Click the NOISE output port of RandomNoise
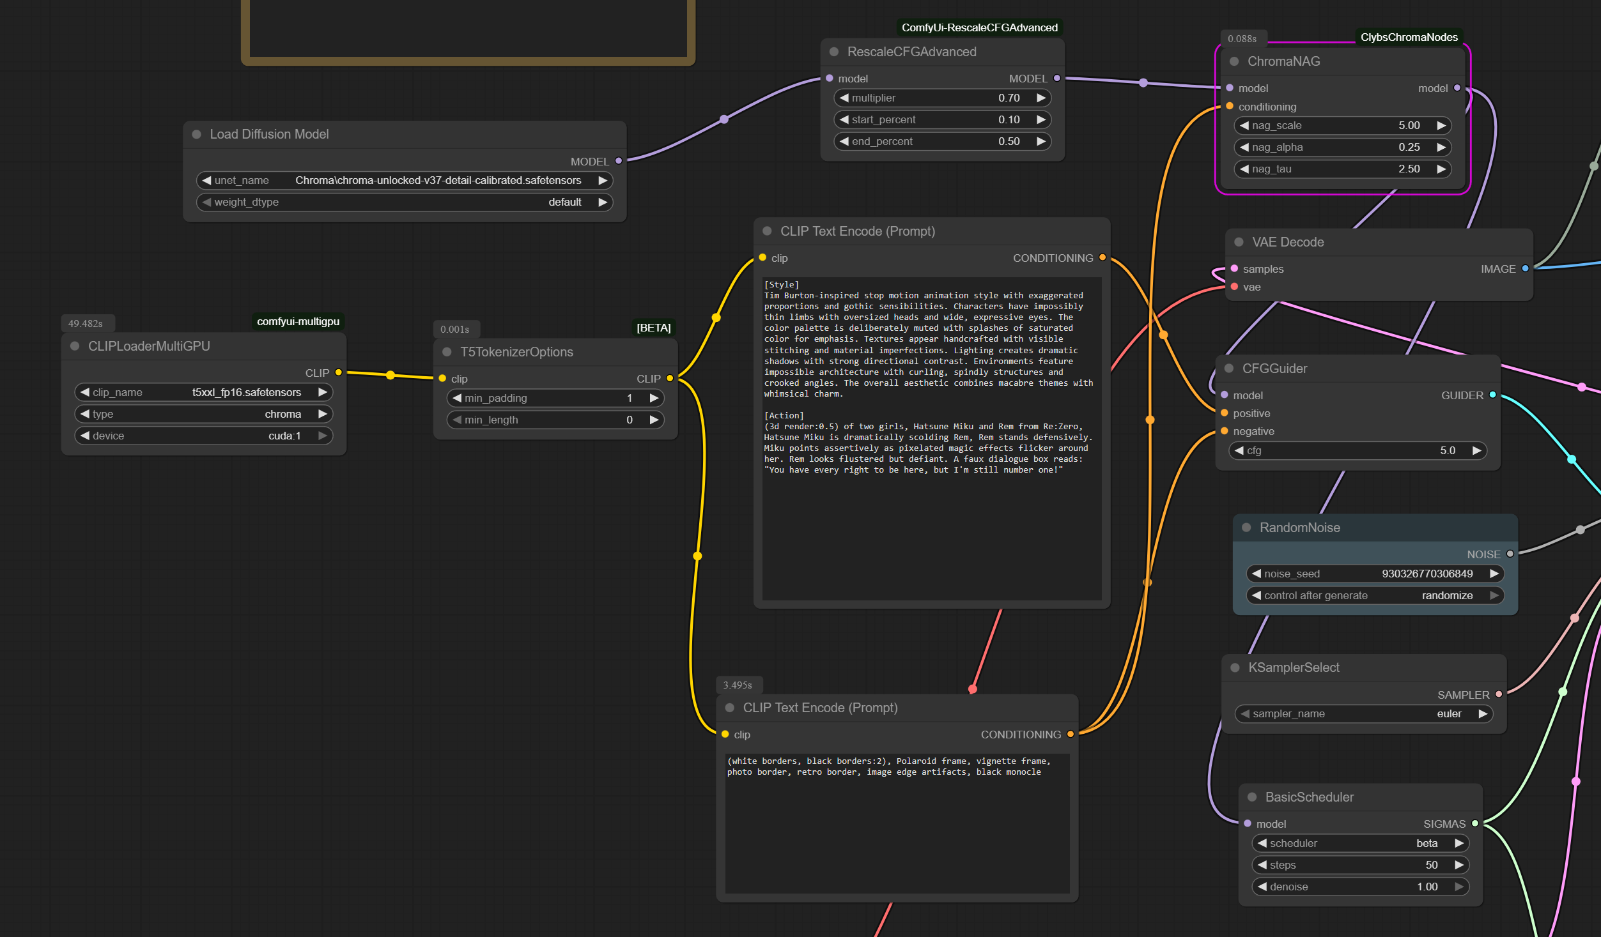1601x937 pixels. tap(1510, 554)
